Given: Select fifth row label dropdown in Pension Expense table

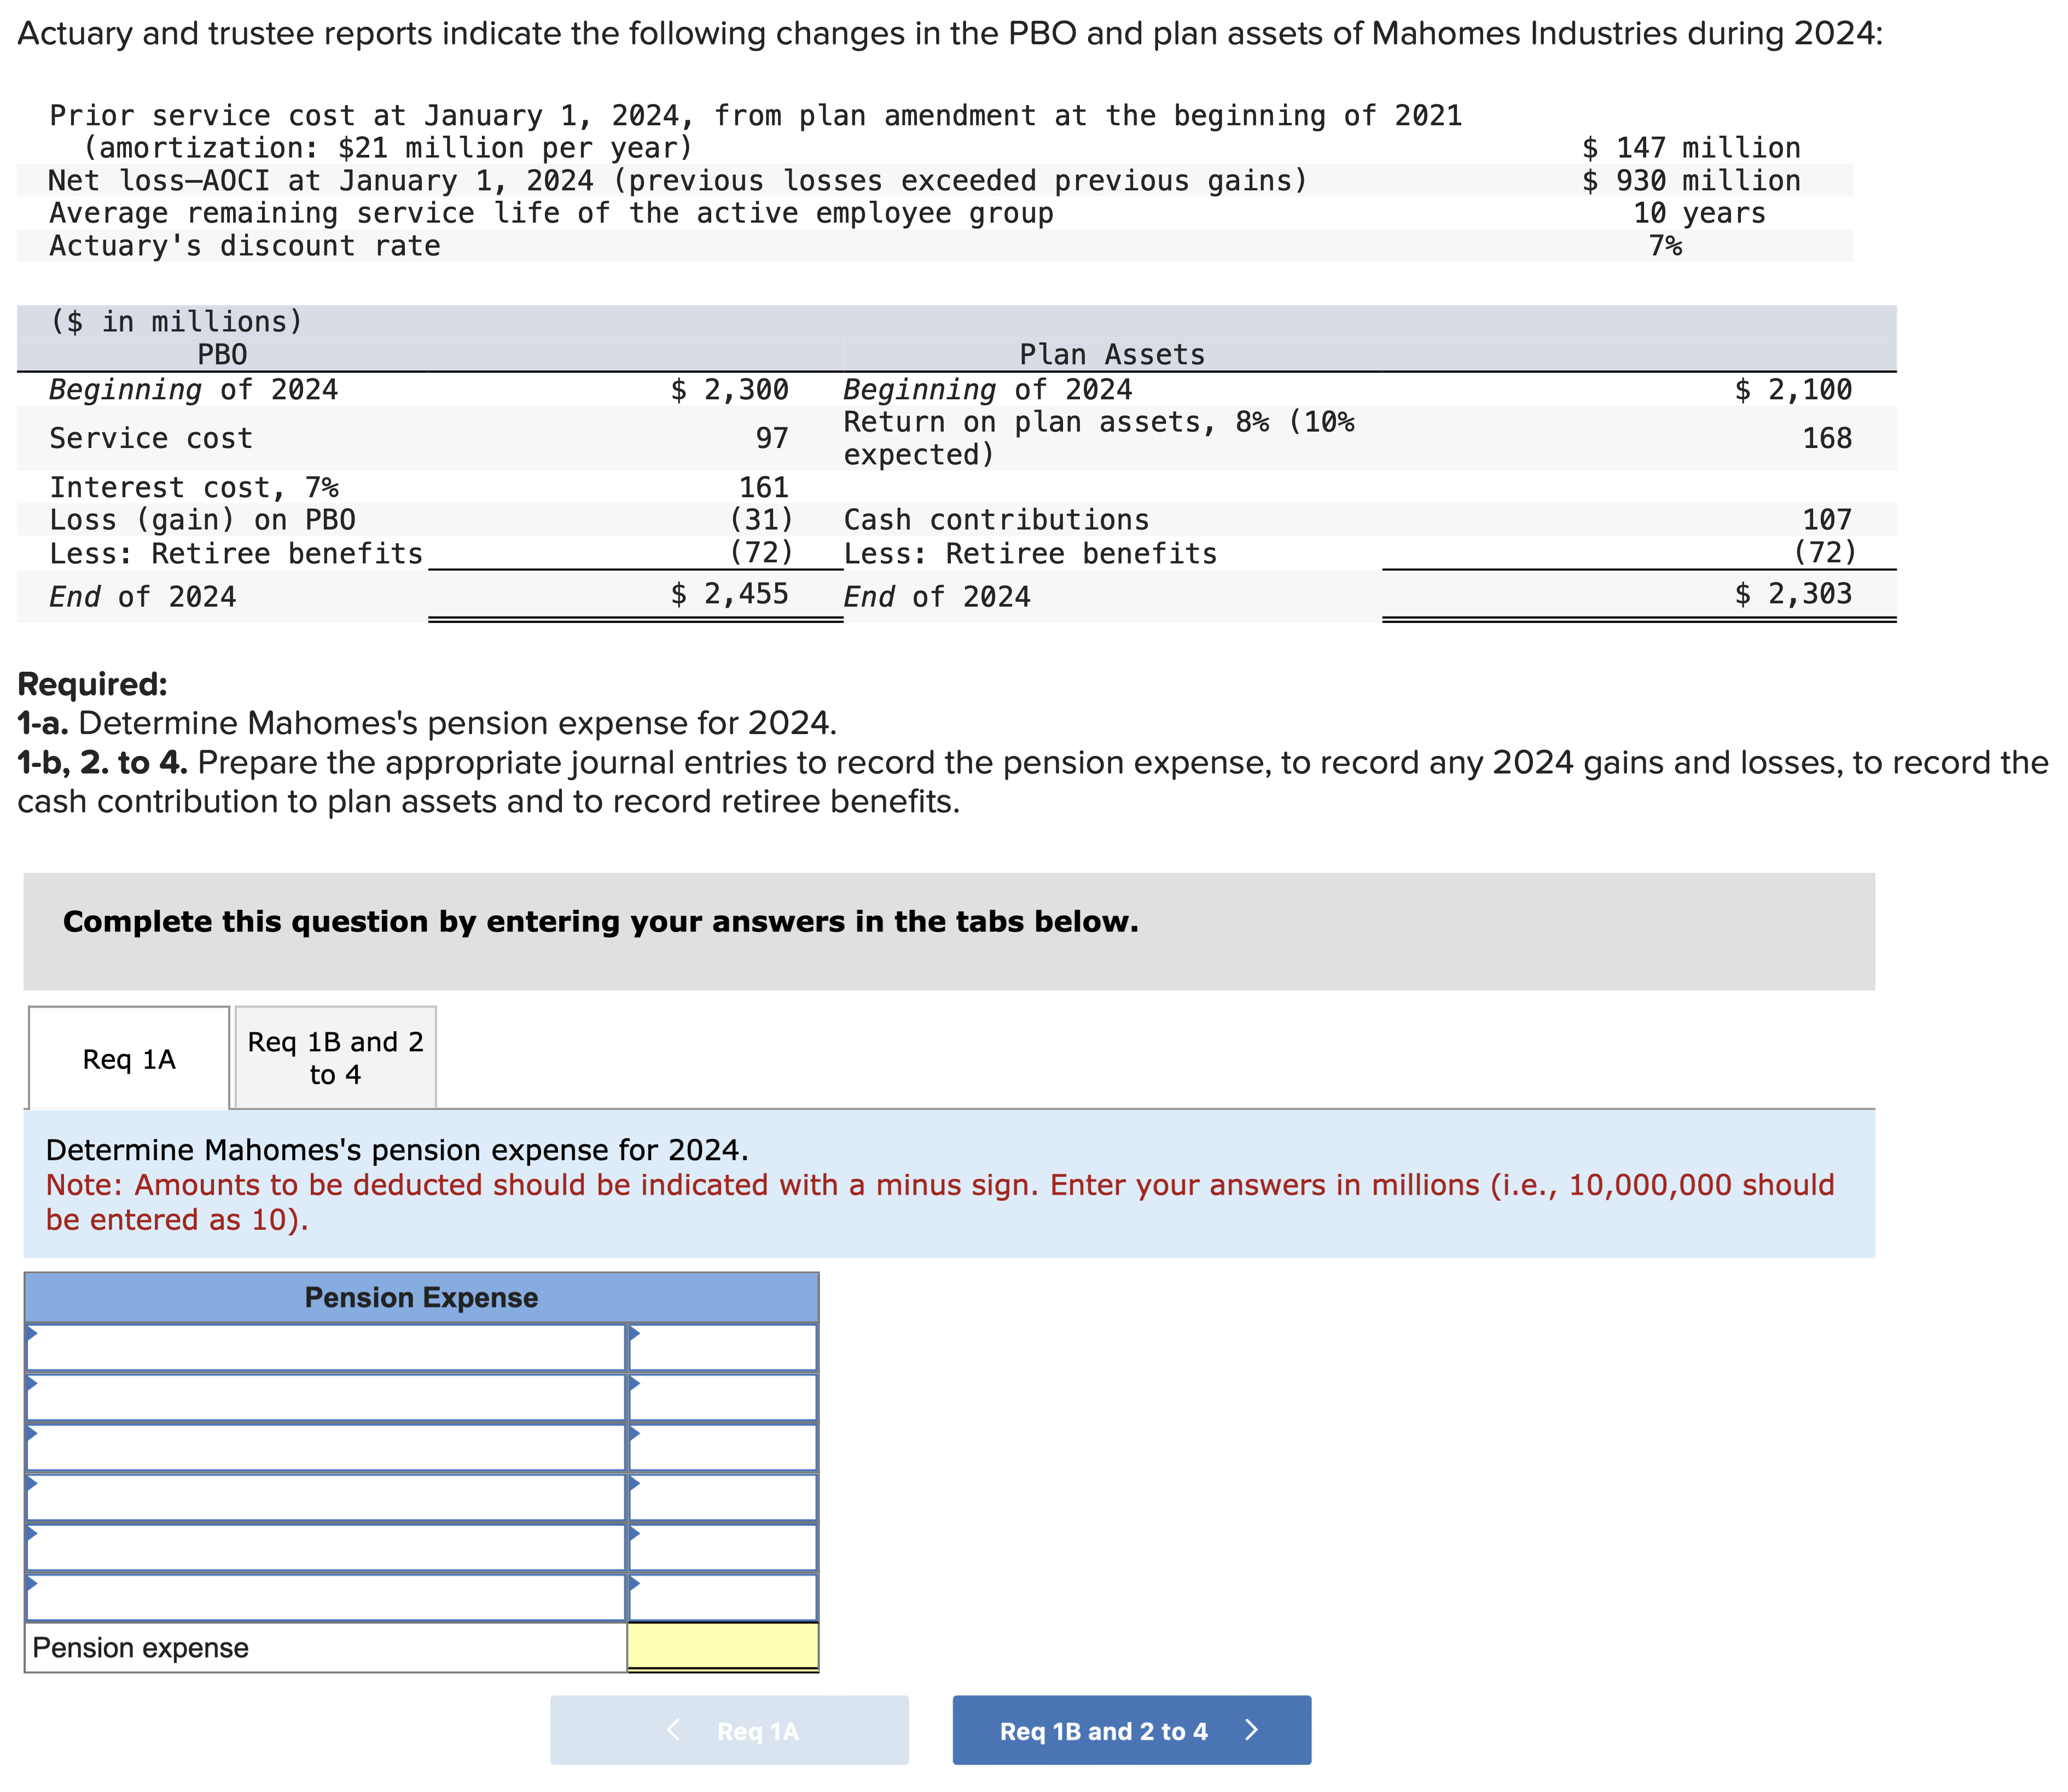Looking at the screenshot, I should (x=325, y=1547).
